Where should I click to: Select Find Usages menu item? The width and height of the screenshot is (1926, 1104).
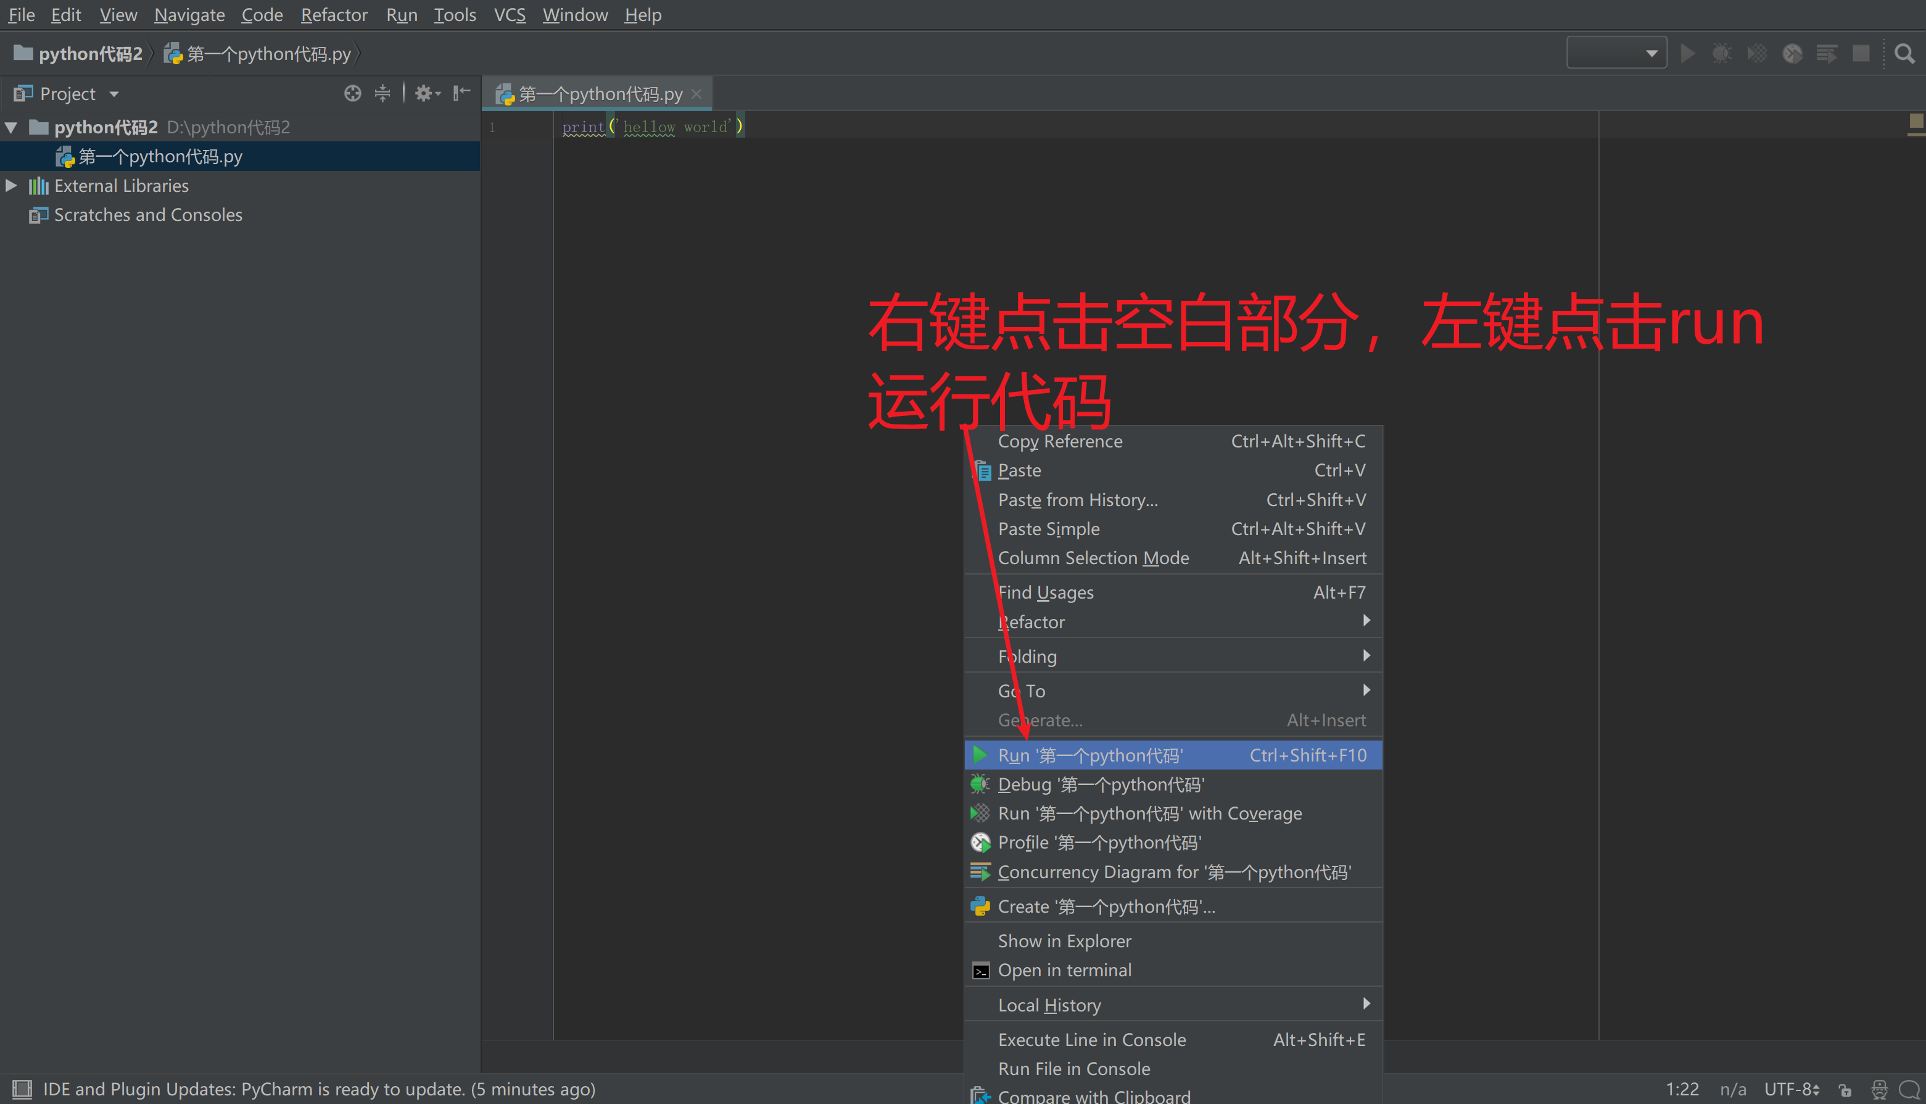coord(1173,592)
